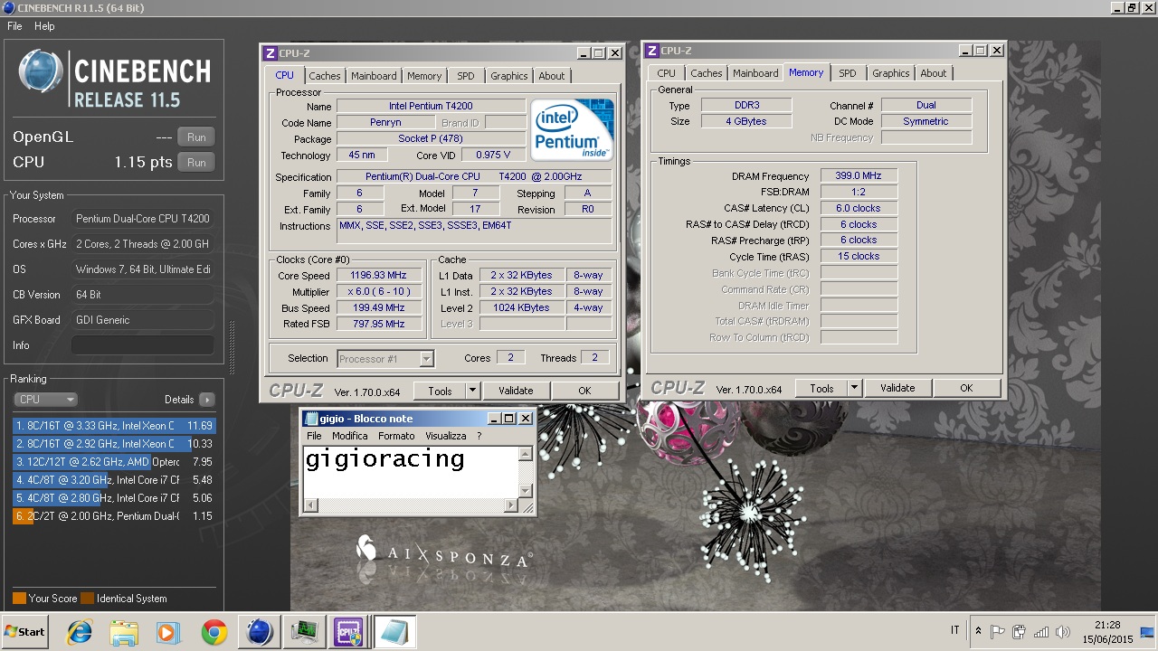Select ranking entry 12C/12T AMD Opteron
Screen dimensions: 1158x651
(x=114, y=462)
